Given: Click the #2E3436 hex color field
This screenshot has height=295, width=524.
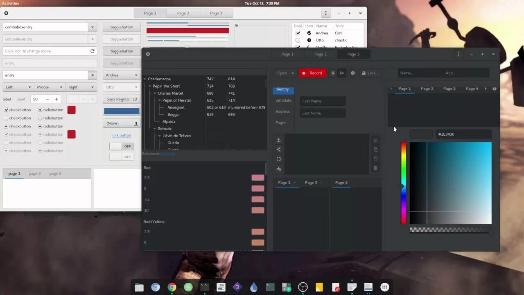Looking at the screenshot, I should [x=463, y=134].
